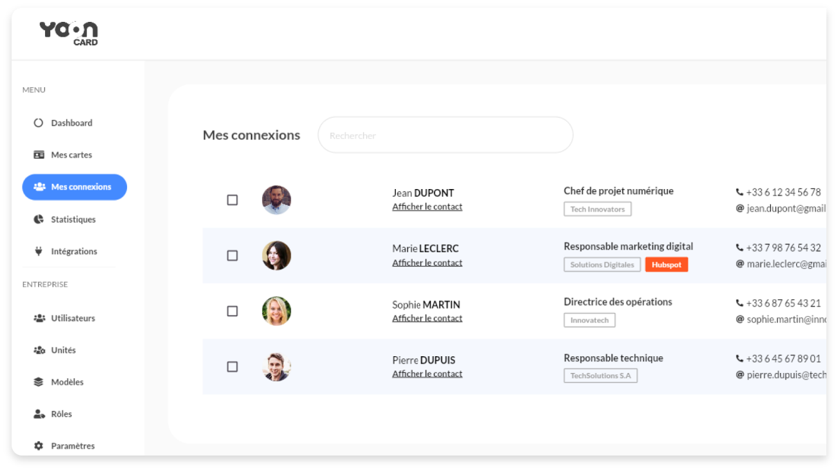Click the Mes cartes card icon

[39, 155]
